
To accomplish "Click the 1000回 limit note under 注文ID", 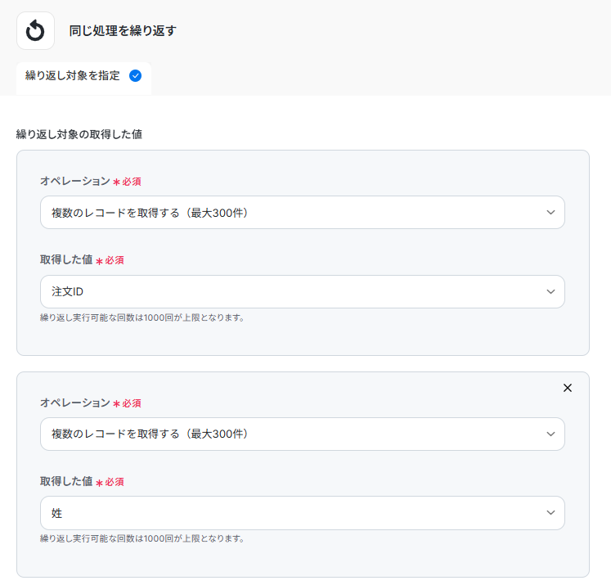I will pos(142,317).
